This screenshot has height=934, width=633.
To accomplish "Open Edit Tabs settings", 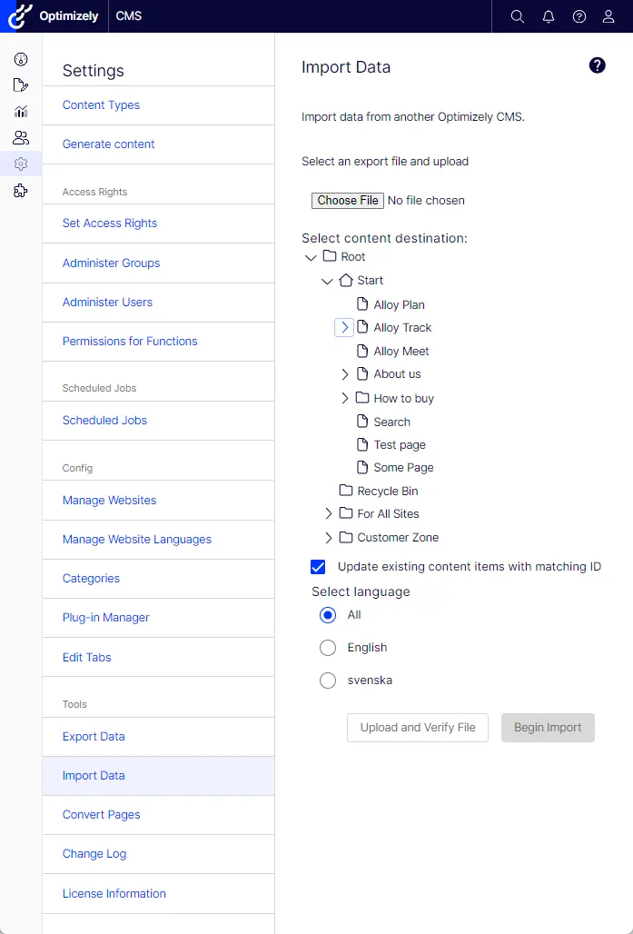I will point(158,657).
